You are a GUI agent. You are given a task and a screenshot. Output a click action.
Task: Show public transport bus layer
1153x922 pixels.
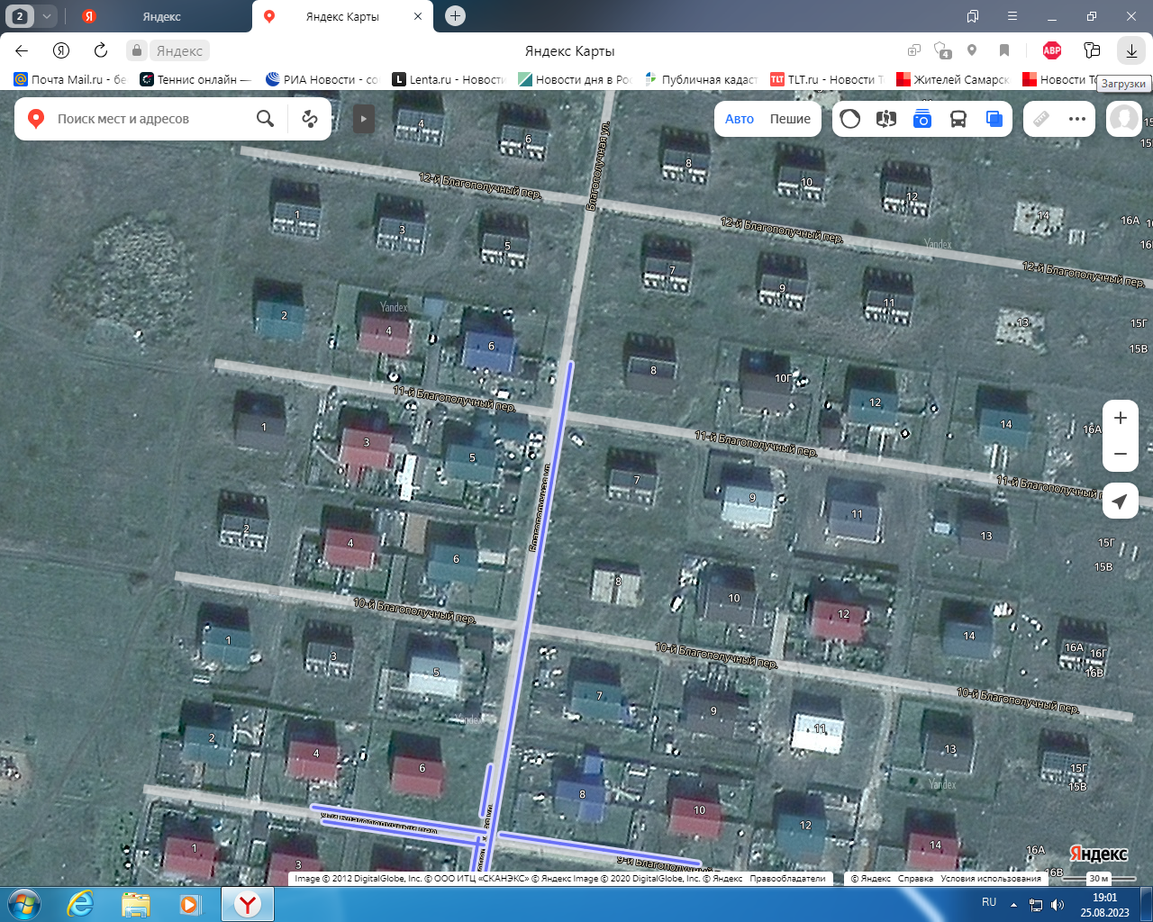coord(958,119)
